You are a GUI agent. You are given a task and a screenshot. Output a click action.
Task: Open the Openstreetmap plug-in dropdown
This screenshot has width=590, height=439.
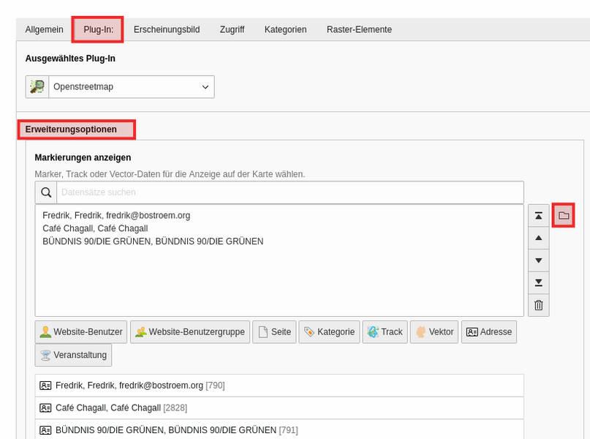point(132,87)
